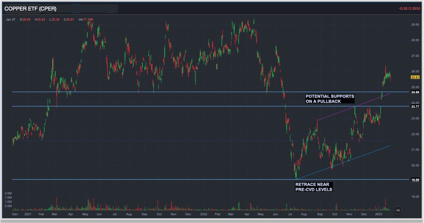Click the scroll-to-latest arrow button
The image size is (424, 223).
click(x=398, y=210)
